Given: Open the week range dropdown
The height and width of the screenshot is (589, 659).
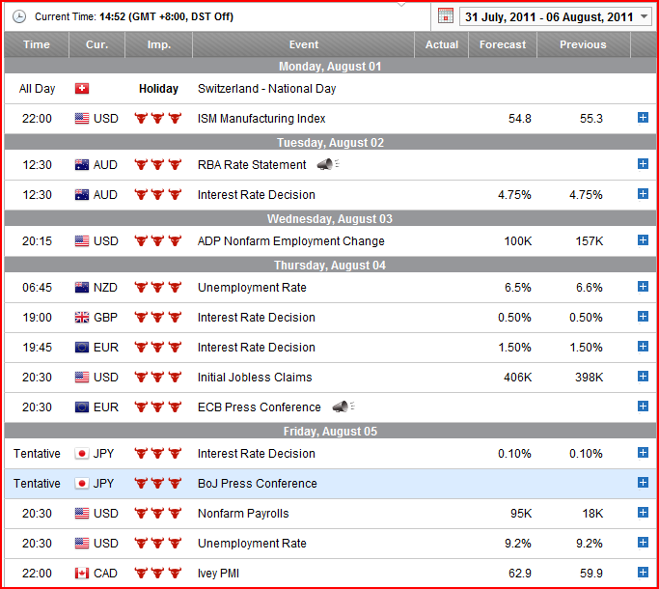Looking at the screenshot, I should point(555,16).
